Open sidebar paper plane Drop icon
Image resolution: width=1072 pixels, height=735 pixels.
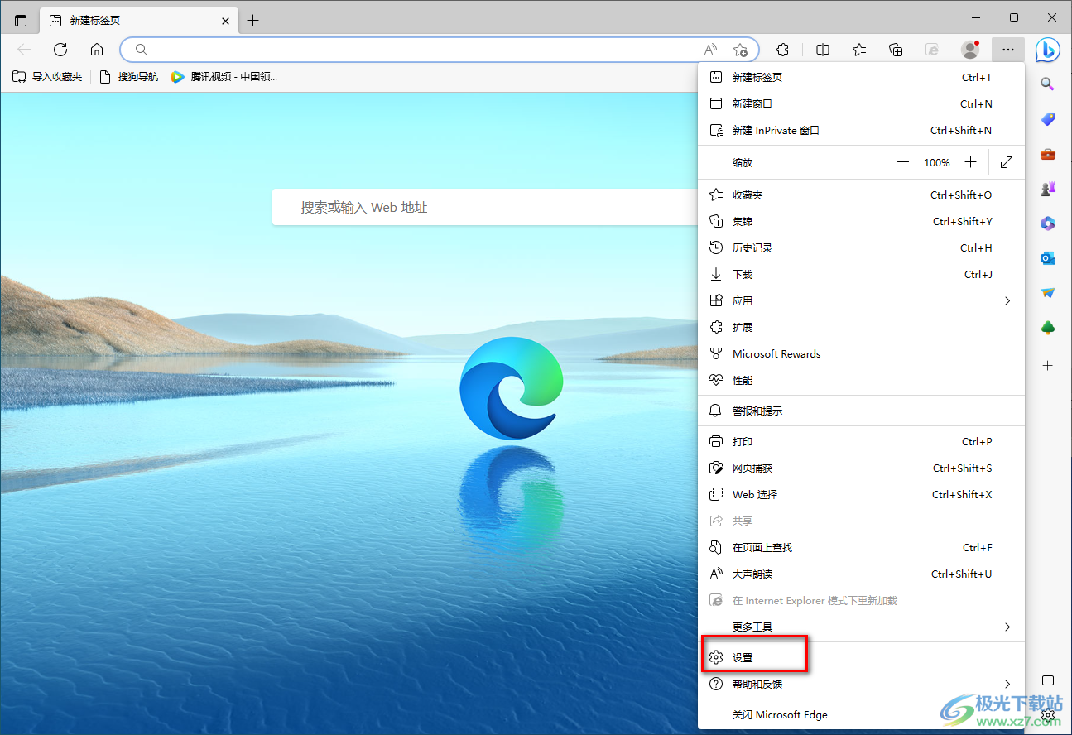pyautogui.click(x=1047, y=293)
